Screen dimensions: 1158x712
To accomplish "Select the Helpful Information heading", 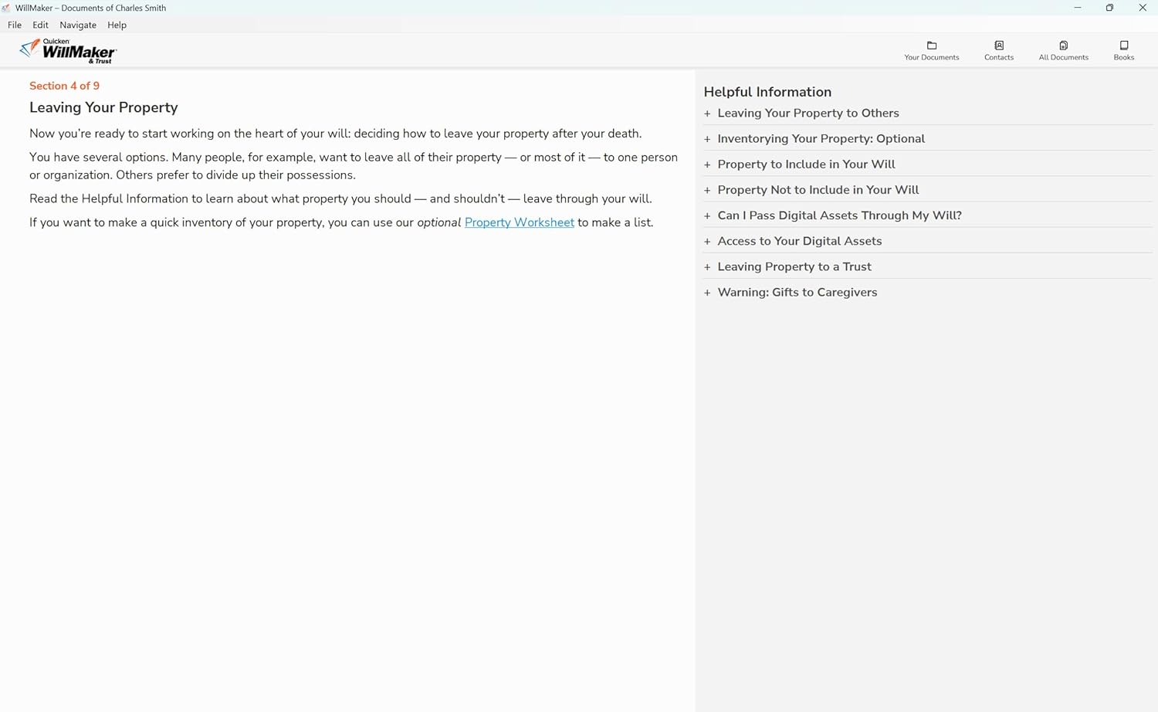I will click(767, 92).
